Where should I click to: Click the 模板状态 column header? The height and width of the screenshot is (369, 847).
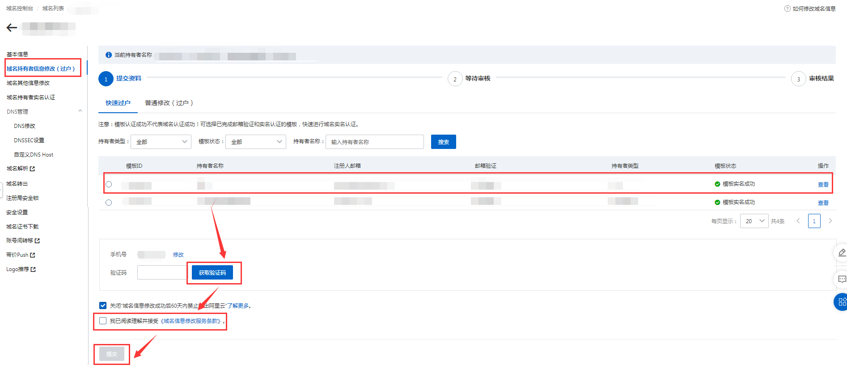click(x=725, y=165)
